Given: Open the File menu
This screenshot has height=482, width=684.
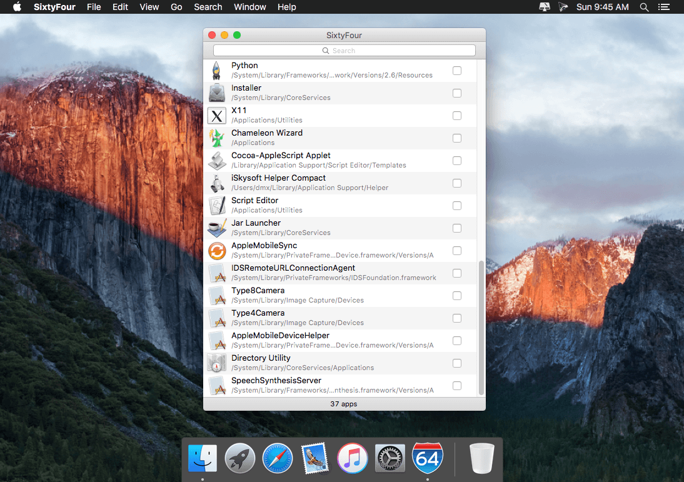Looking at the screenshot, I should (94, 7).
